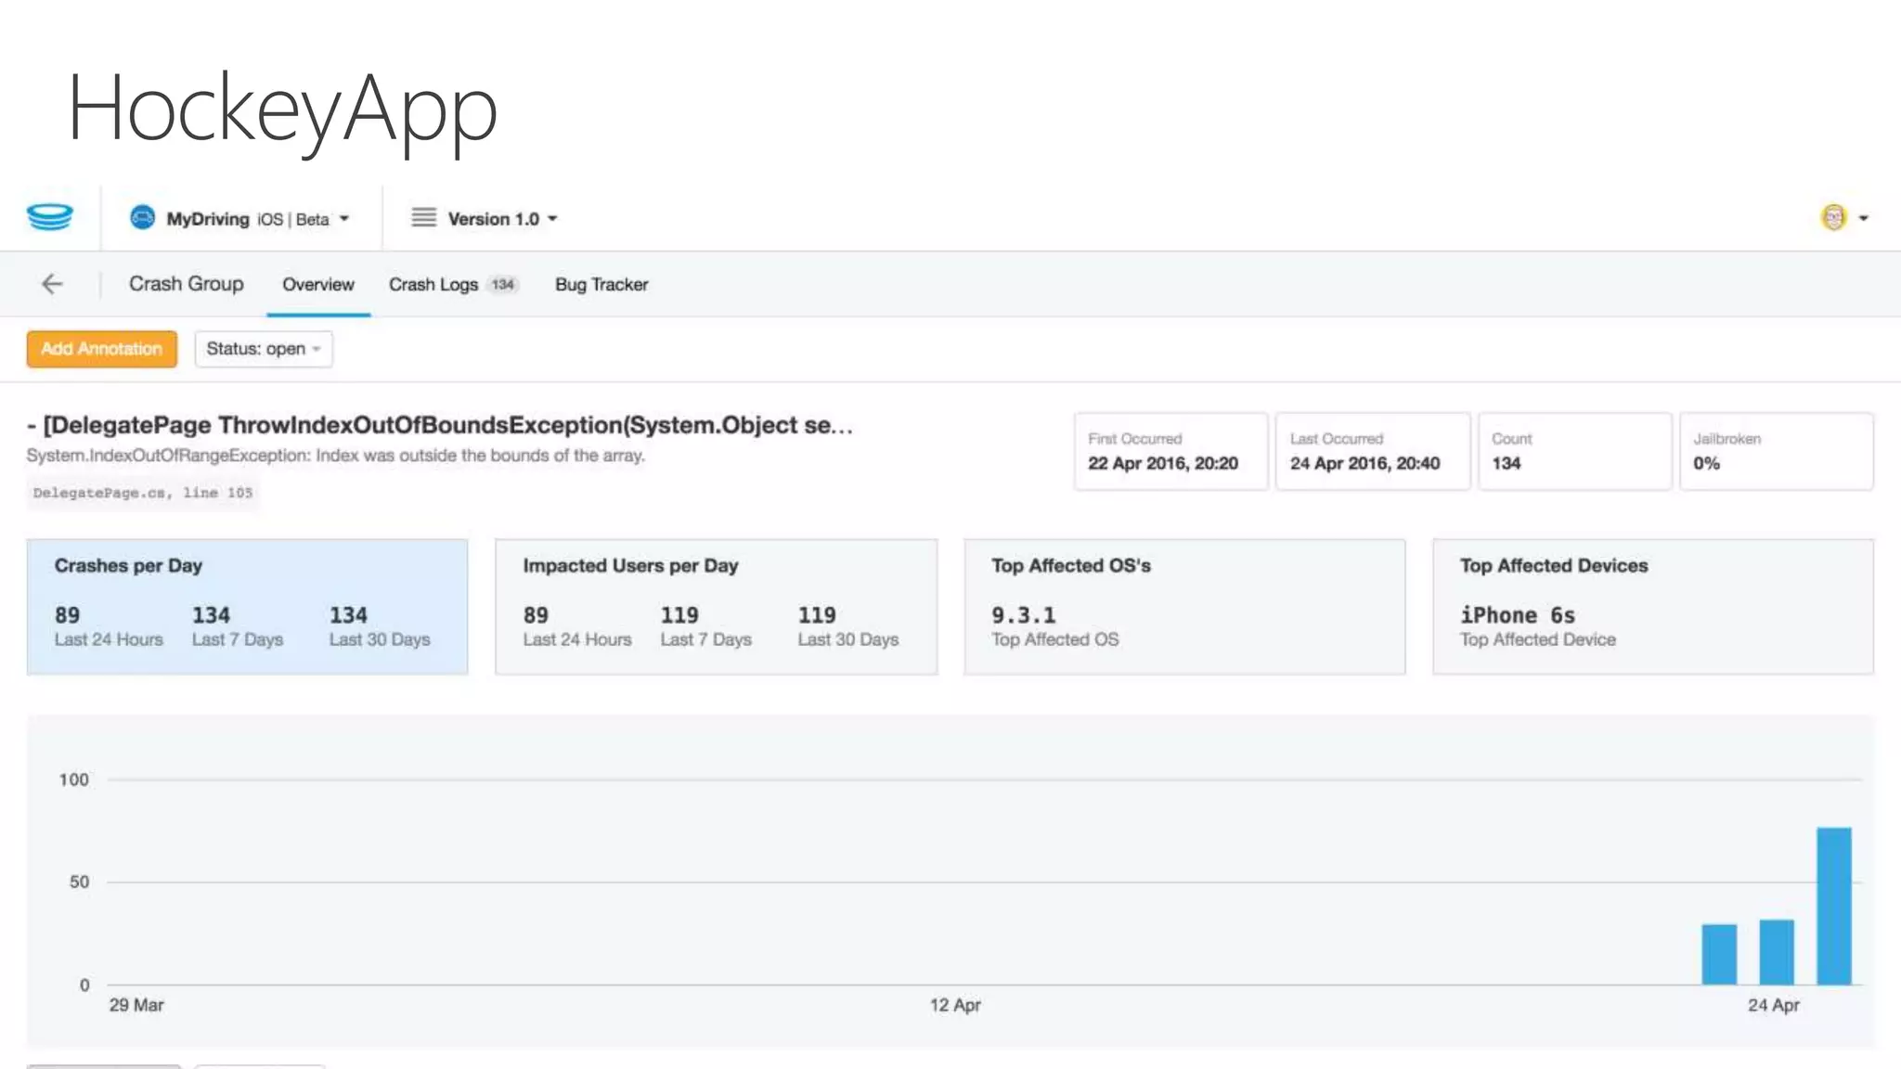
Task: Click the back arrow icon
Action: 52,284
